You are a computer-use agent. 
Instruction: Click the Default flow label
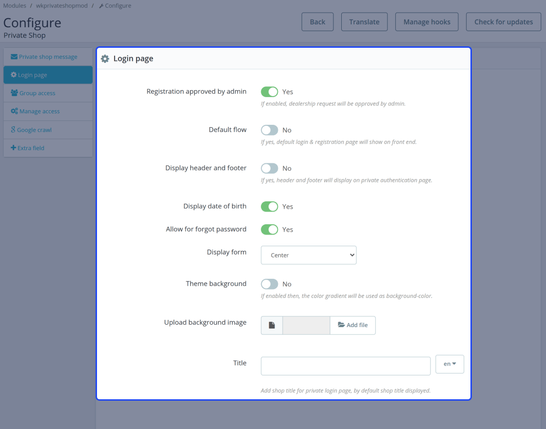click(228, 130)
